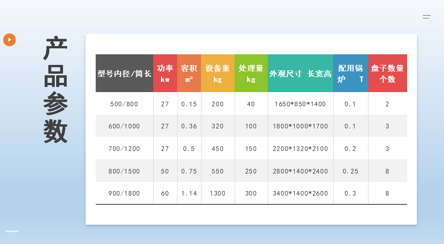Screen dimensions: 444x244
Task: Select the dimension 1800*1000*1700 cell
Action: pos(300,126)
